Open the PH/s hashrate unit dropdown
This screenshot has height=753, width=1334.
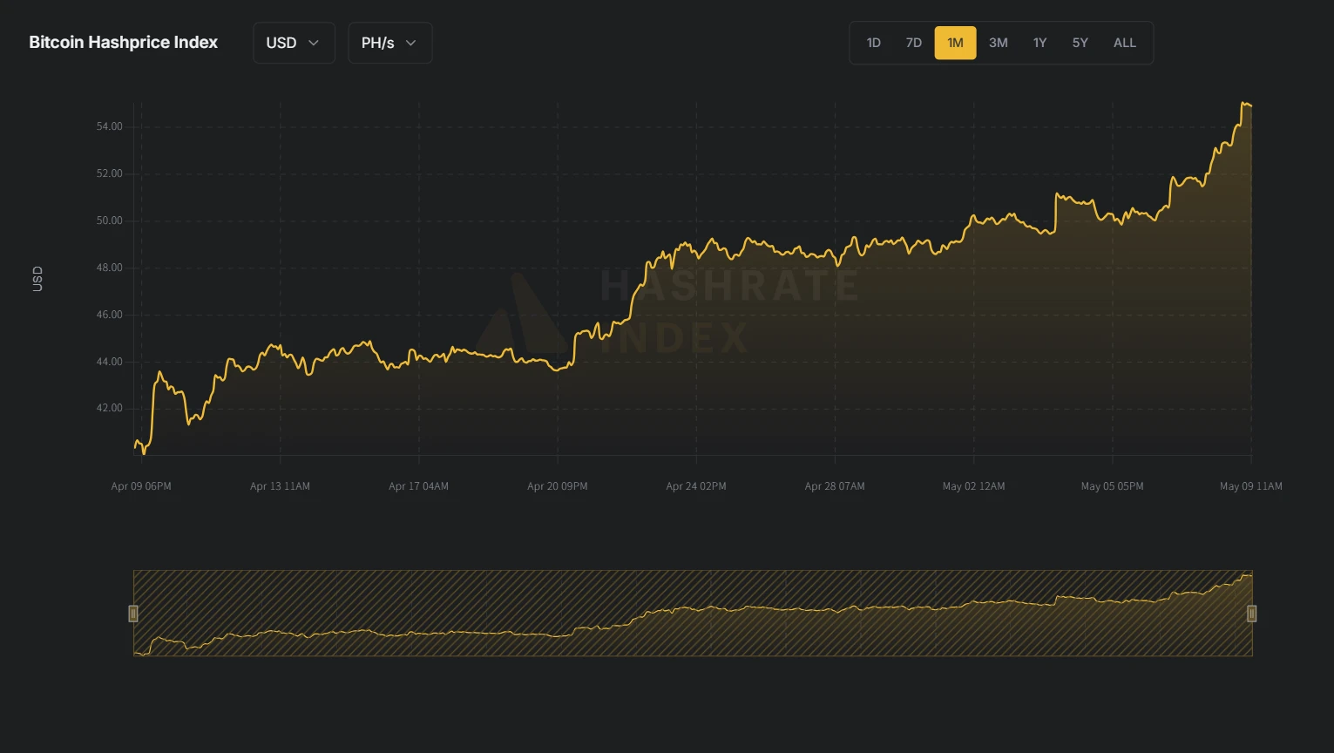(x=389, y=43)
